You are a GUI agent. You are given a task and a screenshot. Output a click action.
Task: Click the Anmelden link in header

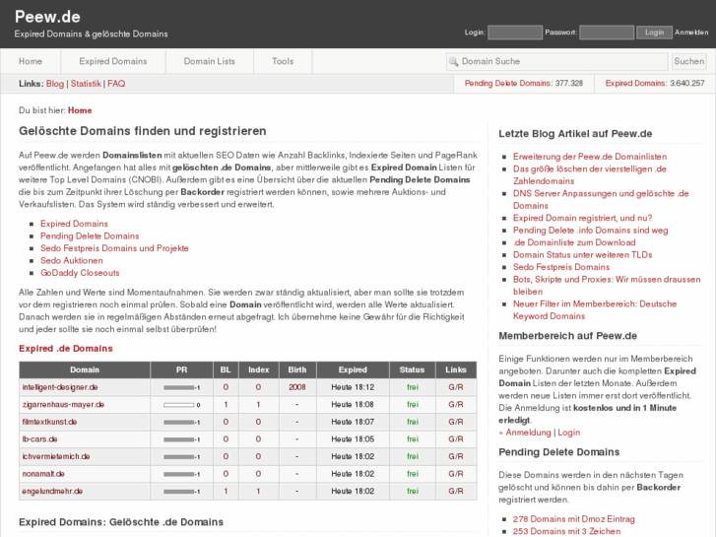pos(691,33)
